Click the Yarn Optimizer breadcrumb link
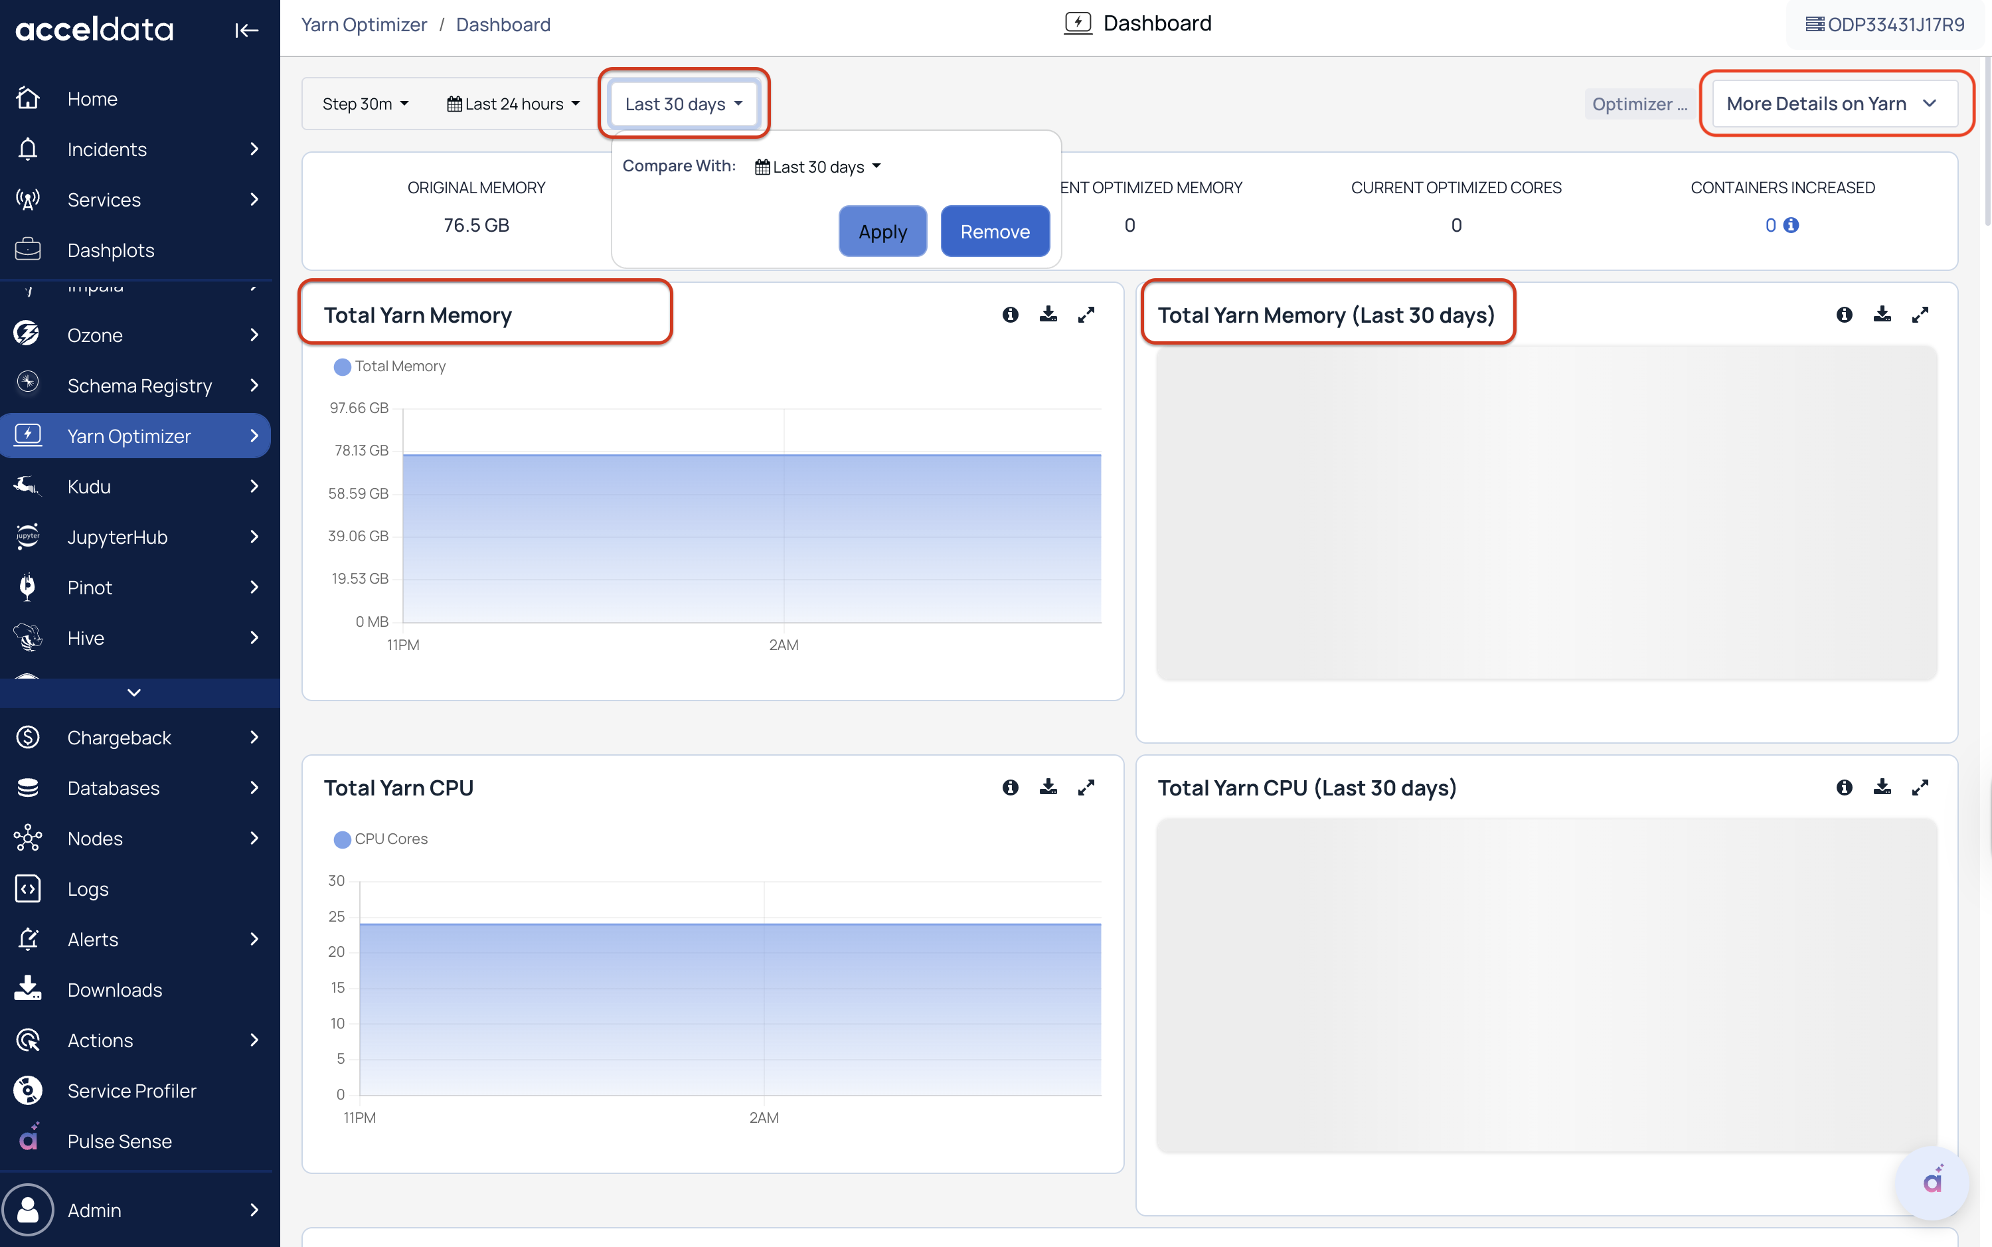1992x1247 pixels. coord(364,25)
